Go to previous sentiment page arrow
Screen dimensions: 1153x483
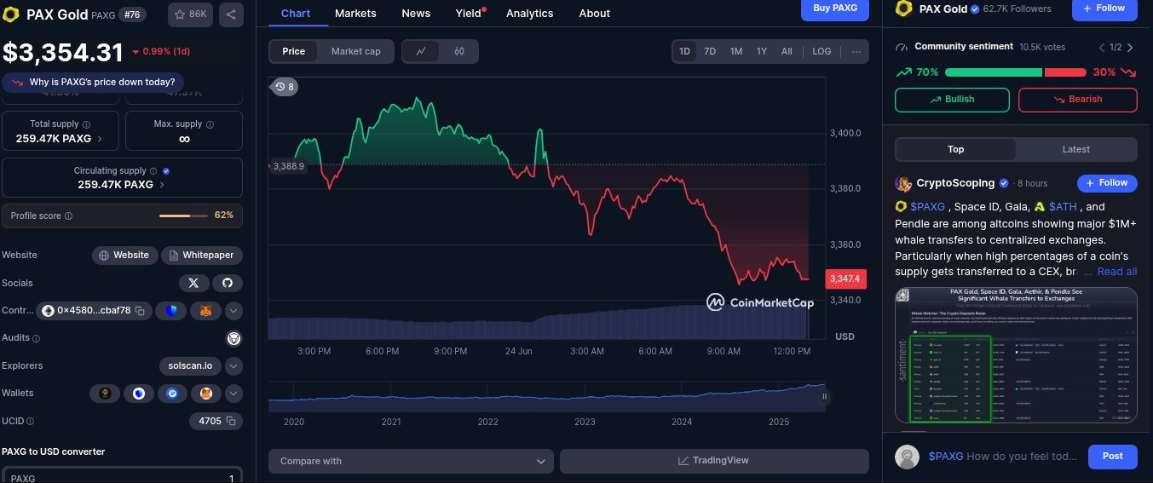(x=1101, y=48)
